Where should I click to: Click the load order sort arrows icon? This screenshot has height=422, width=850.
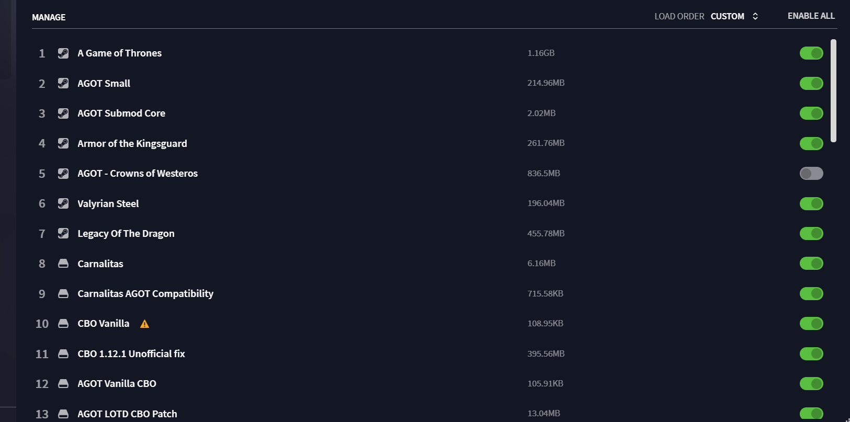pos(755,16)
